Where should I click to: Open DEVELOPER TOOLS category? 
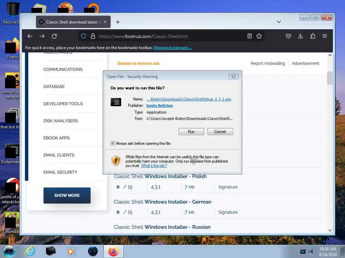tap(63, 103)
